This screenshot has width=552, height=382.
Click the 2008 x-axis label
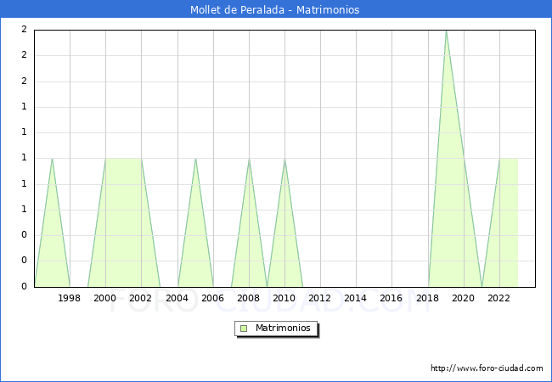(249, 298)
